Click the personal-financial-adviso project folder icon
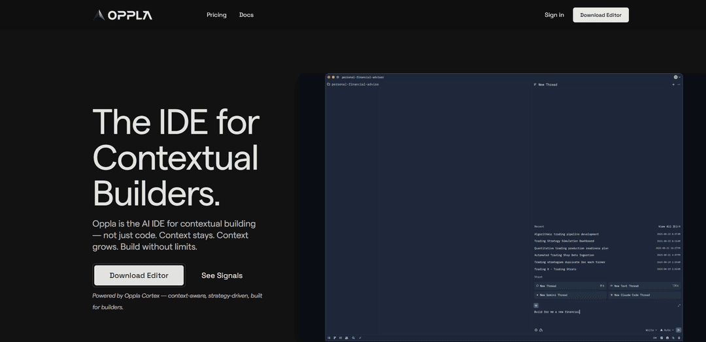 (329, 84)
